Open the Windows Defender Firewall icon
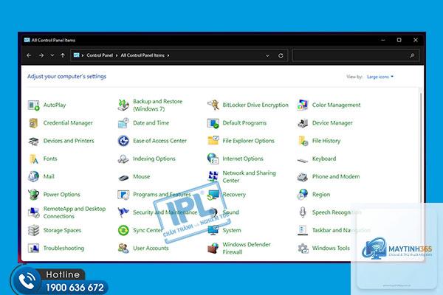This screenshot has width=443, height=295. pyautogui.click(x=213, y=248)
